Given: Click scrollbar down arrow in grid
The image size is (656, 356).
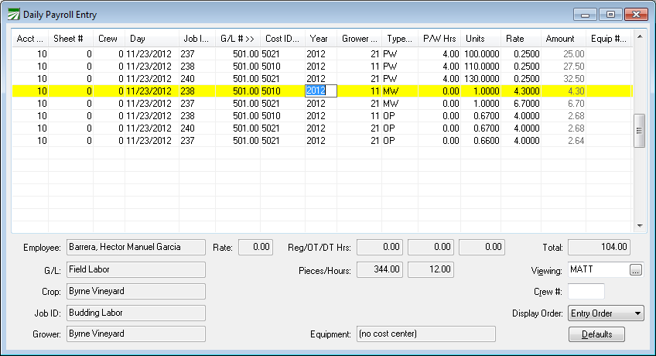Looking at the screenshot, I should click(x=639, y=225).
